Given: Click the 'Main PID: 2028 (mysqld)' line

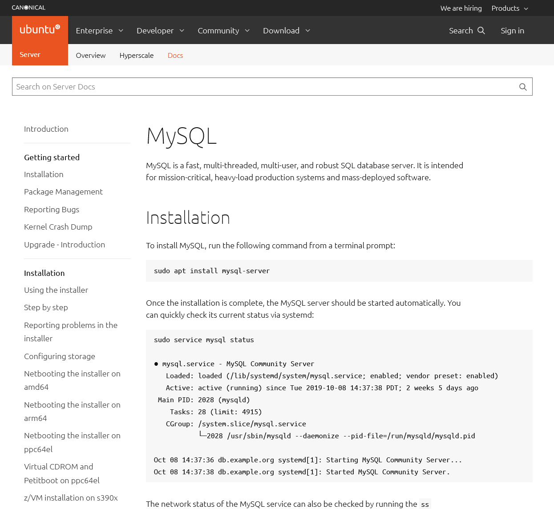Looking at the screenshot, I should click(x=204, y=400).
